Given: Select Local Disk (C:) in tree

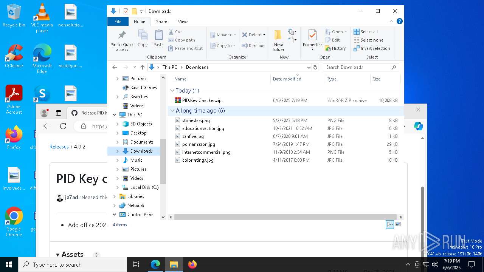Looking at the screenshot, I should pos(144,187).
